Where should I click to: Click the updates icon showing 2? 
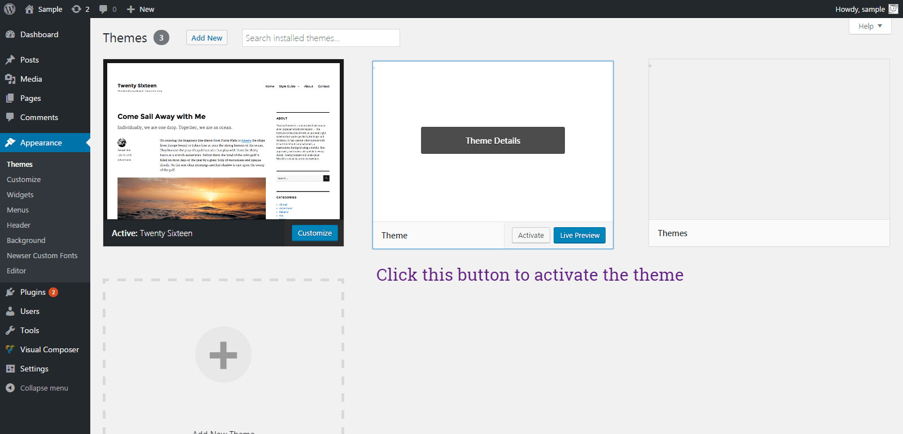[x=77, y=9]
